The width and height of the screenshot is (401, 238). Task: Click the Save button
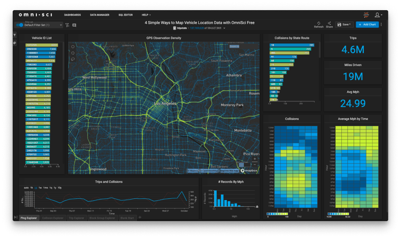coord(344,24)
